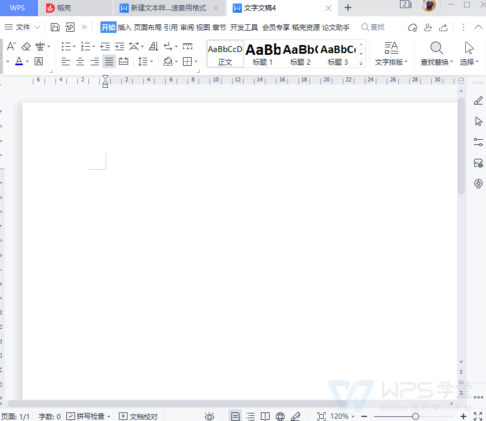Open the numbering dropdown arrow
Screen dimensions: 486x421
pos(94,47)
